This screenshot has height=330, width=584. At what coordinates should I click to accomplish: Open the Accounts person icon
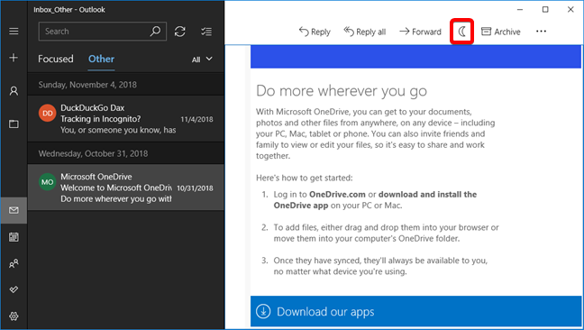coord(14,91)
